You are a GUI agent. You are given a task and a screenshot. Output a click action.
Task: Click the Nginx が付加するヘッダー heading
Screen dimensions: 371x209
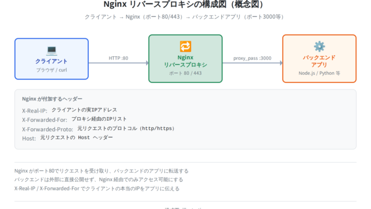52,99
